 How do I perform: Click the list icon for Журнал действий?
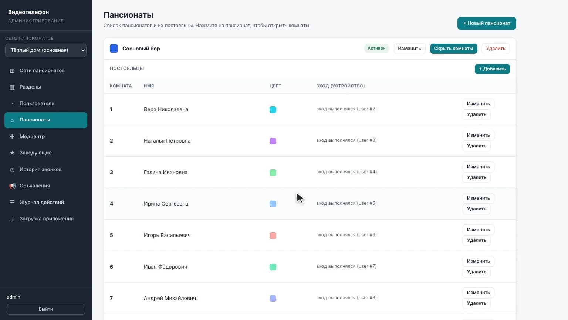[x=12, y=203]
